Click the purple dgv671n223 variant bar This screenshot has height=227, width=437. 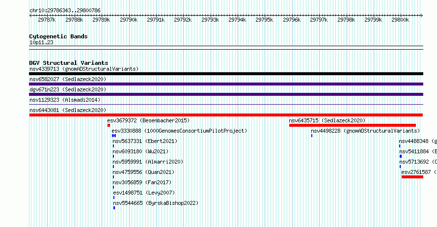(x=226, y=94)
